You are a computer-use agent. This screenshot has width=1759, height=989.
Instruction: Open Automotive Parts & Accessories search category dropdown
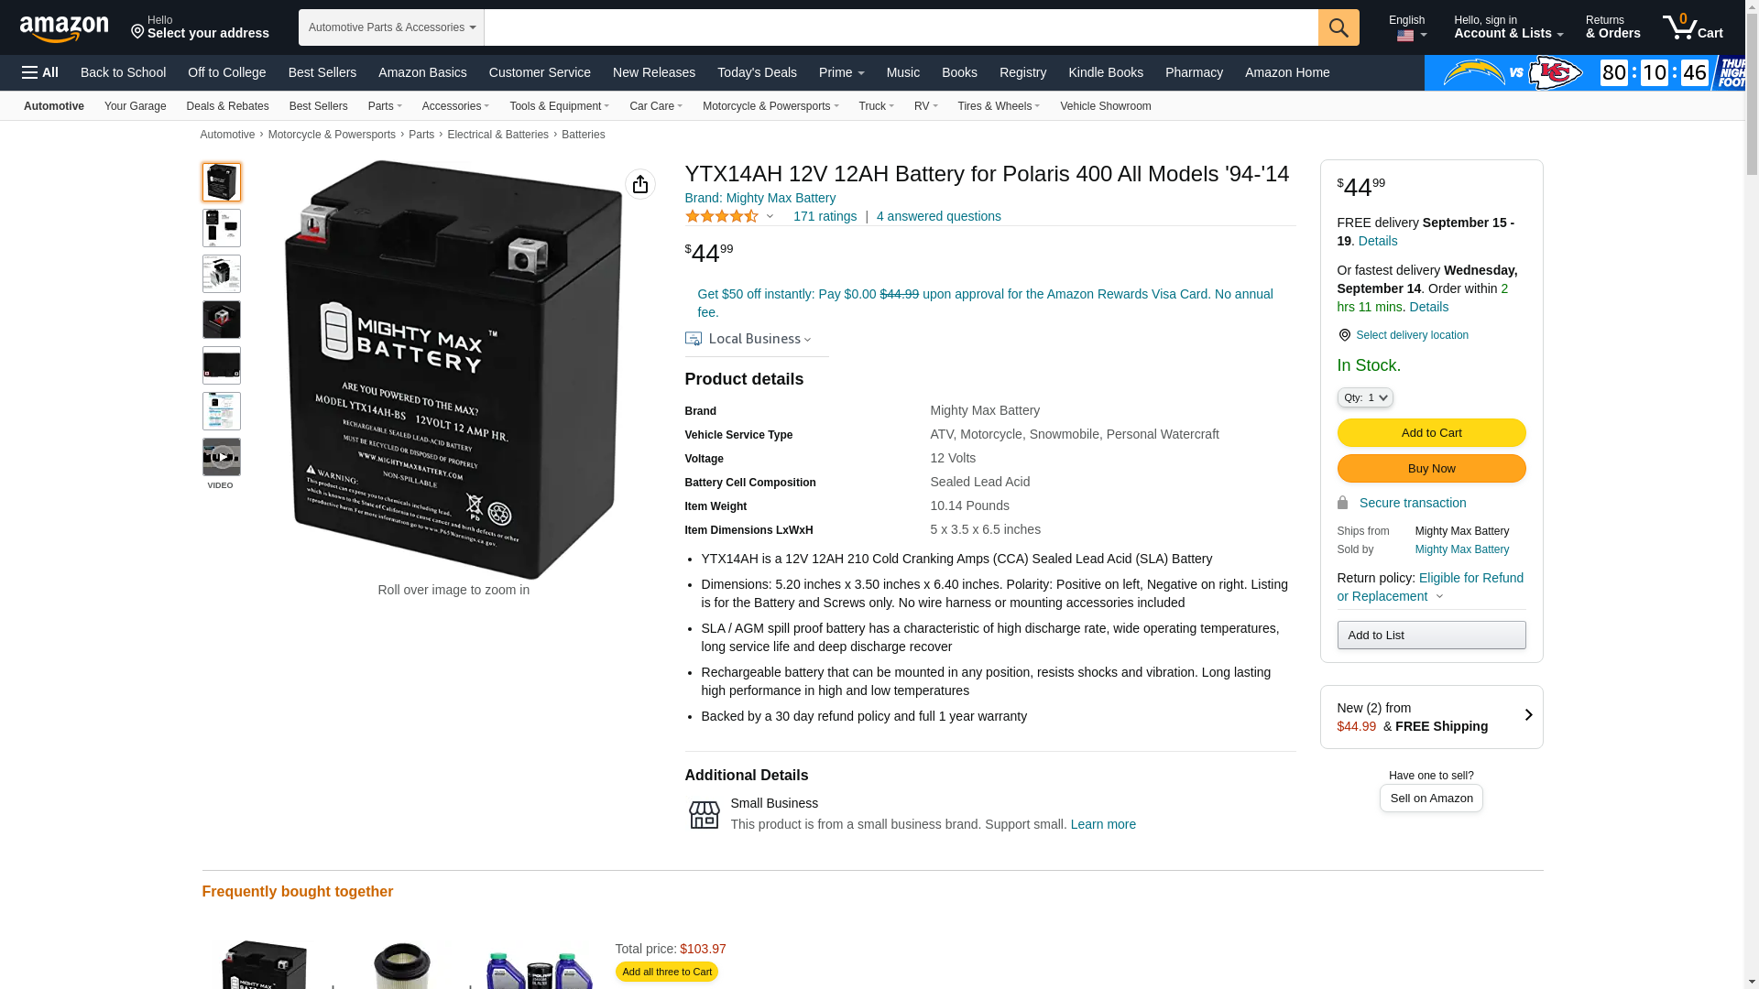point(391,27)
